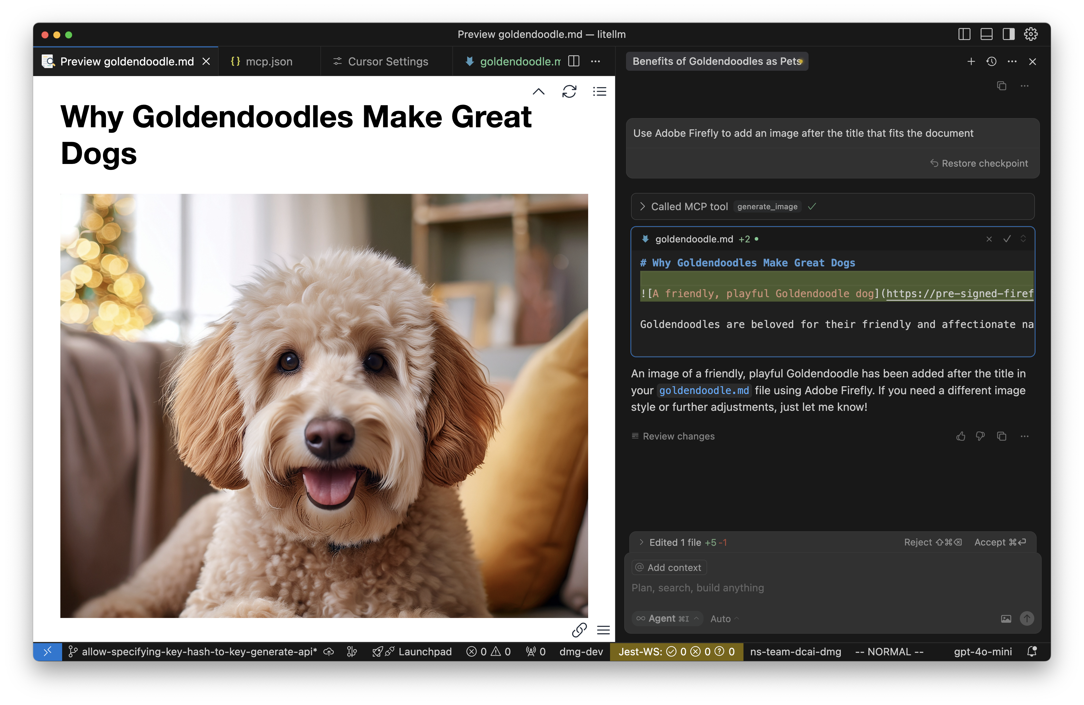
Task: Click ports forwarded 0 indicator
Action: tap(535, 652)
